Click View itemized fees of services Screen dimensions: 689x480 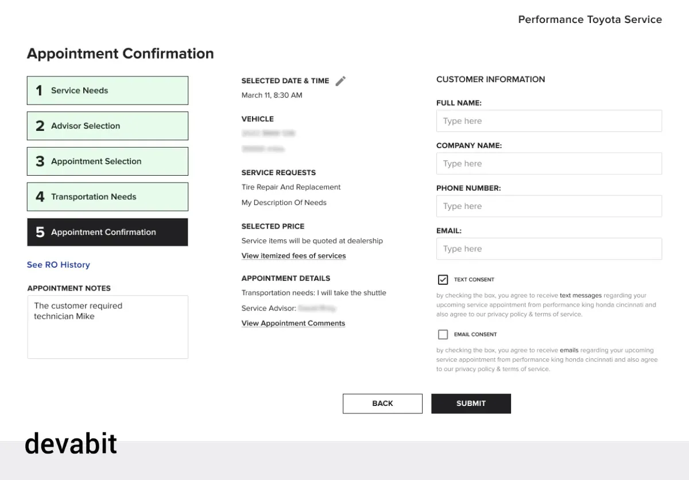tap(293, 256)
